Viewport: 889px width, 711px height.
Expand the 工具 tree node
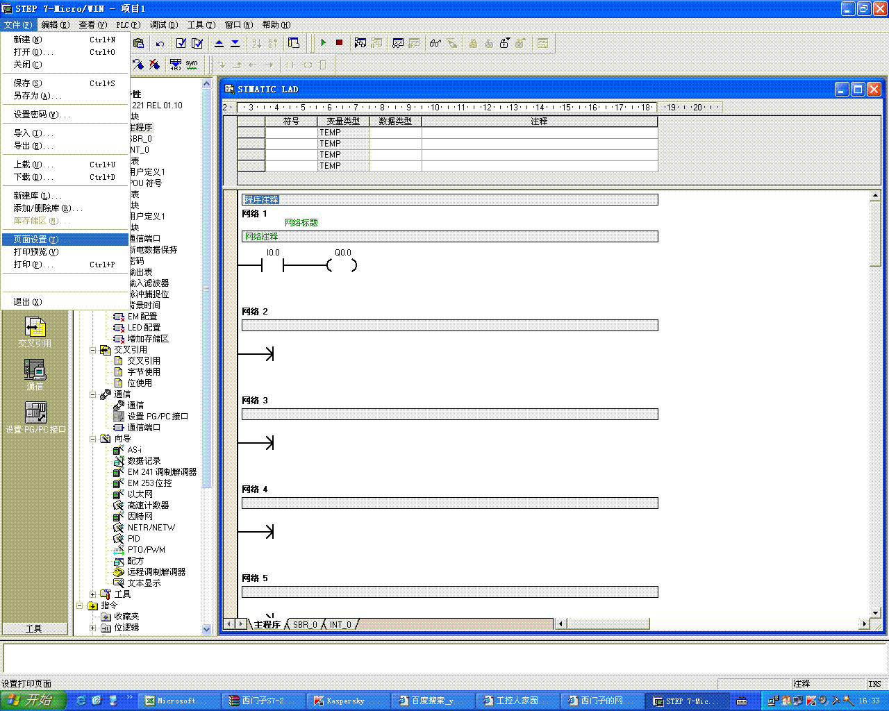point(93,594)
